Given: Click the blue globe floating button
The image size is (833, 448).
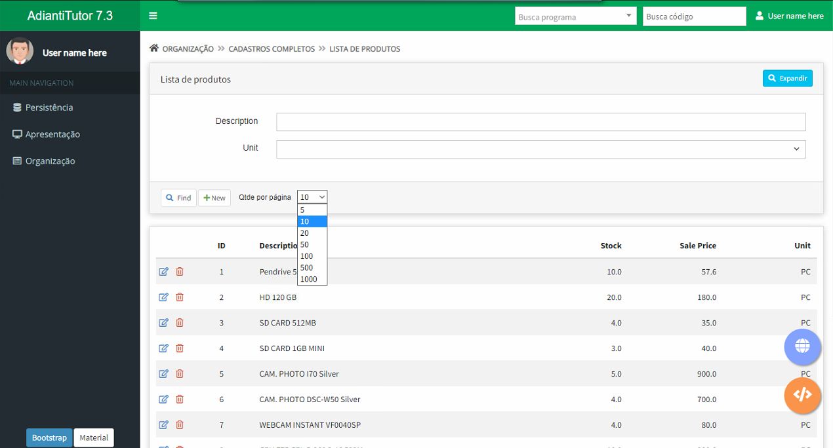Looking at the screenshot, I should click(x=802, y=346).
